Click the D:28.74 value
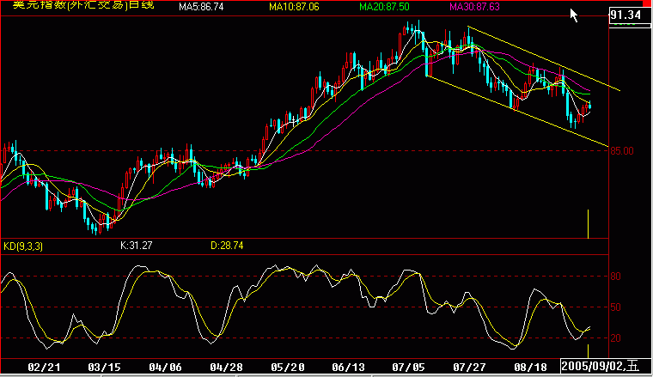The height and width of the screenshot is (377, 653). pos(227,246)
